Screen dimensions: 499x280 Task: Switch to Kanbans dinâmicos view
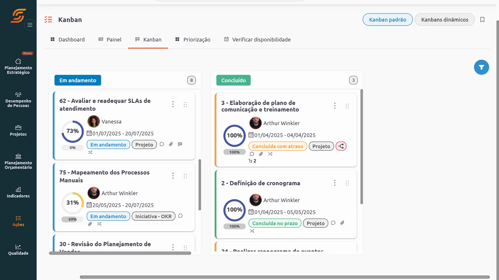point(445,20)
